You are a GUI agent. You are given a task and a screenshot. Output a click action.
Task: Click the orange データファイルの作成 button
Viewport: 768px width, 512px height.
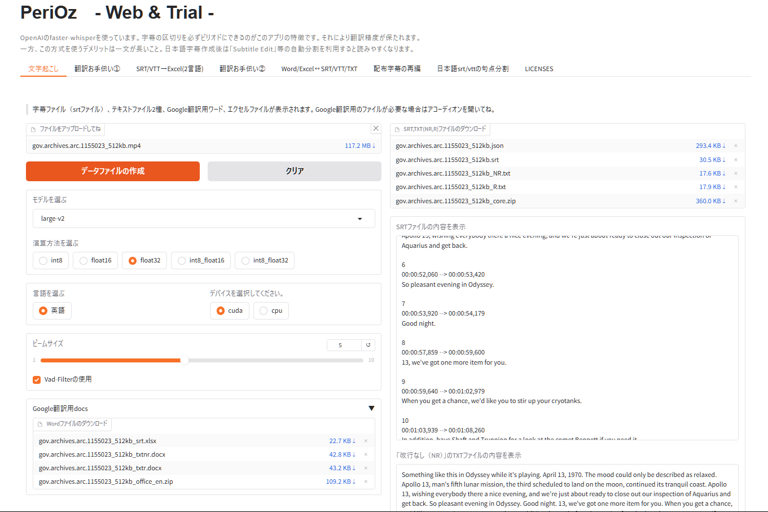(113, 171)
